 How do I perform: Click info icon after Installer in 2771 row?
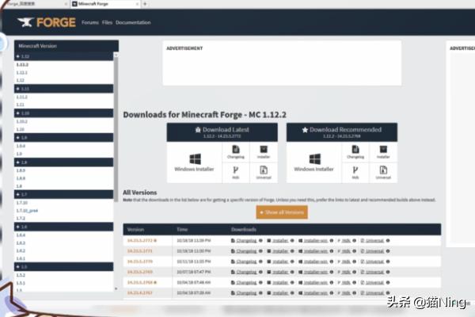click(x=292, y=251)
